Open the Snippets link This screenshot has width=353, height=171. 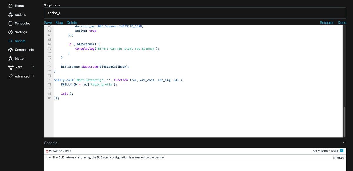(x=327, y=23)
